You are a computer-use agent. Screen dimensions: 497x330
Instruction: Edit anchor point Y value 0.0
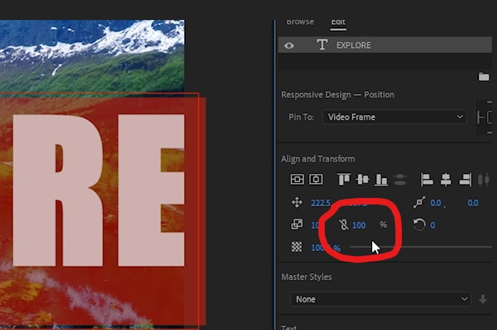click(472, 203)
